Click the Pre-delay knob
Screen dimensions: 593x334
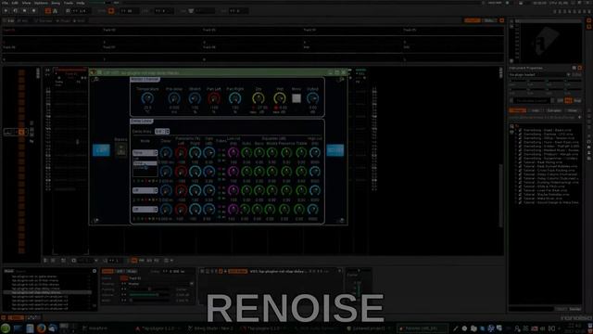pos(174,98)
